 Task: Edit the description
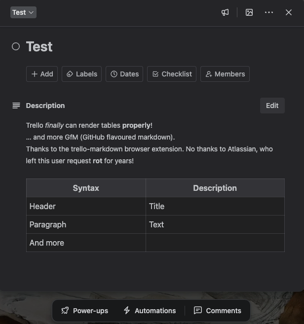click(x=272, y=106)
